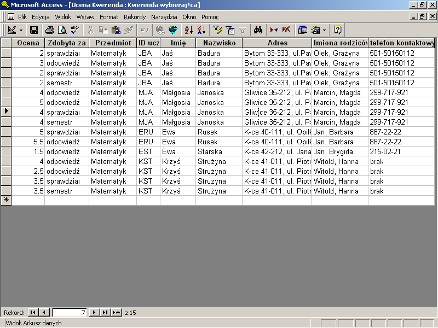Run spell check from toolbar
The image size is (438, 328).
(x=74, y=30)
